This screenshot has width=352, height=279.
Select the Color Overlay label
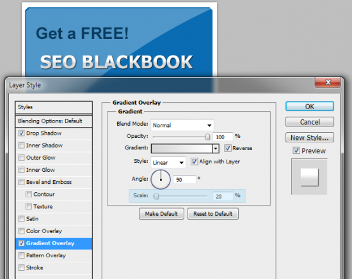(x=44, y=231)
